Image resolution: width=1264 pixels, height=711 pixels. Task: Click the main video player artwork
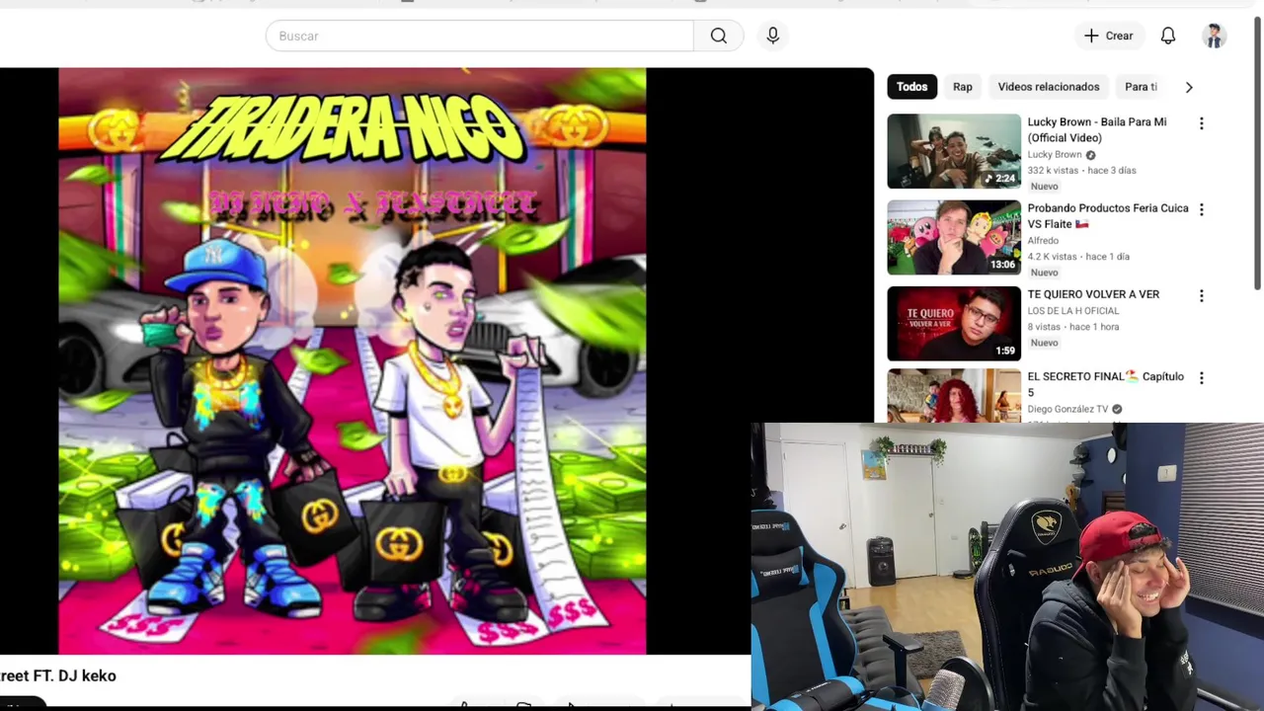[x=352, y=361]
